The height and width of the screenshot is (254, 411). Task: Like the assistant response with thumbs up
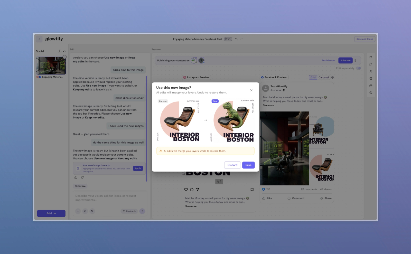[x=76, y=177]
